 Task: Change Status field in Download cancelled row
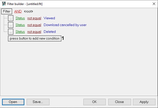pyautogui.click(x=20, y=25)
